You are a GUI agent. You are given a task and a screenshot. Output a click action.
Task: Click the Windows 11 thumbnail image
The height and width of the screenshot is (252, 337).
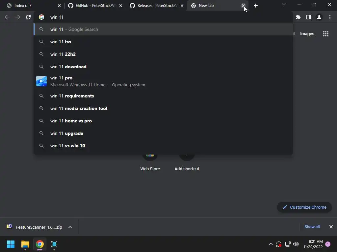[41, 81]
